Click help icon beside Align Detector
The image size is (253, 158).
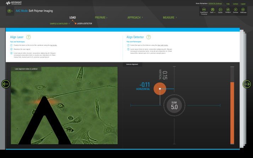[148, 37]
